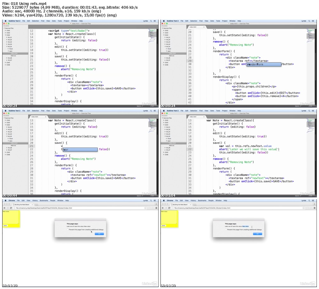The height and width of the screenshot is (289, 319).
Task: Open the Selection menu in the 00:00:24 frame
Action: pos(36,21)
